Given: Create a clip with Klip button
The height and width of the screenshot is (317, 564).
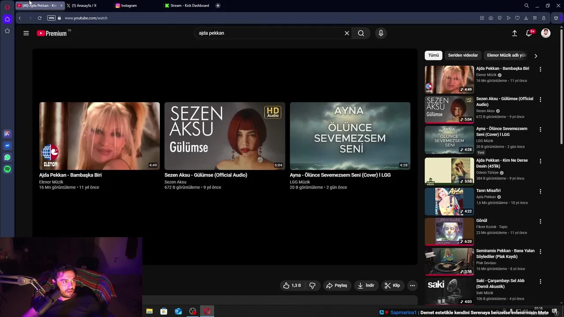Looking at the screenshot, I should [x=392, y=285].
